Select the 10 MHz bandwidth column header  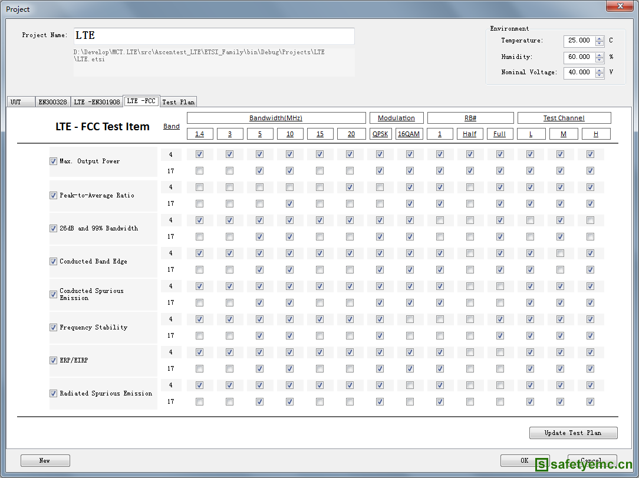(x=290, y=134)
